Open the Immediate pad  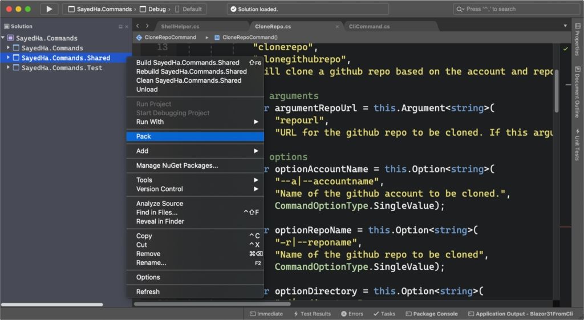266,314
